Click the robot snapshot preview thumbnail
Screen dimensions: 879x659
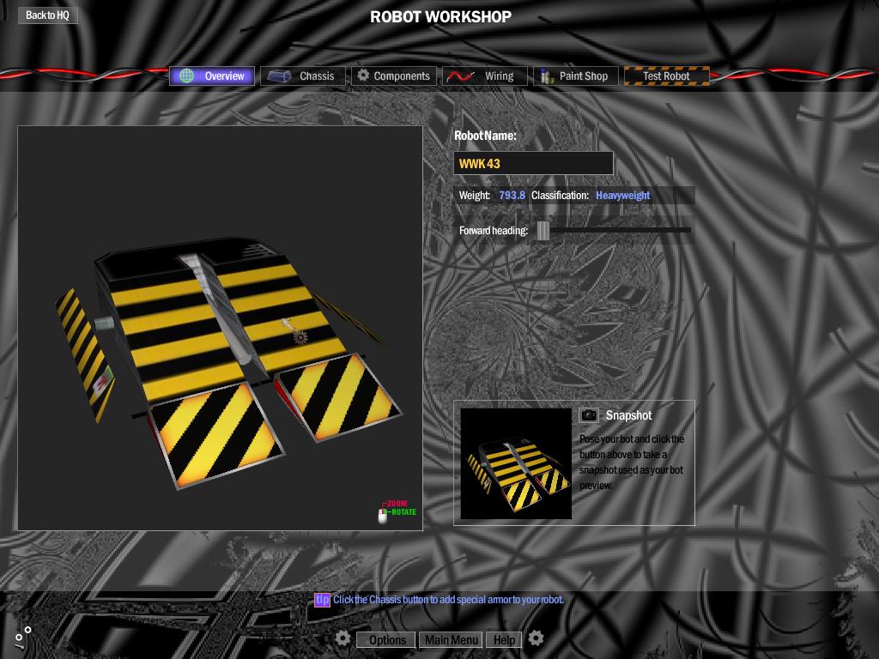(x=516, y=463)
